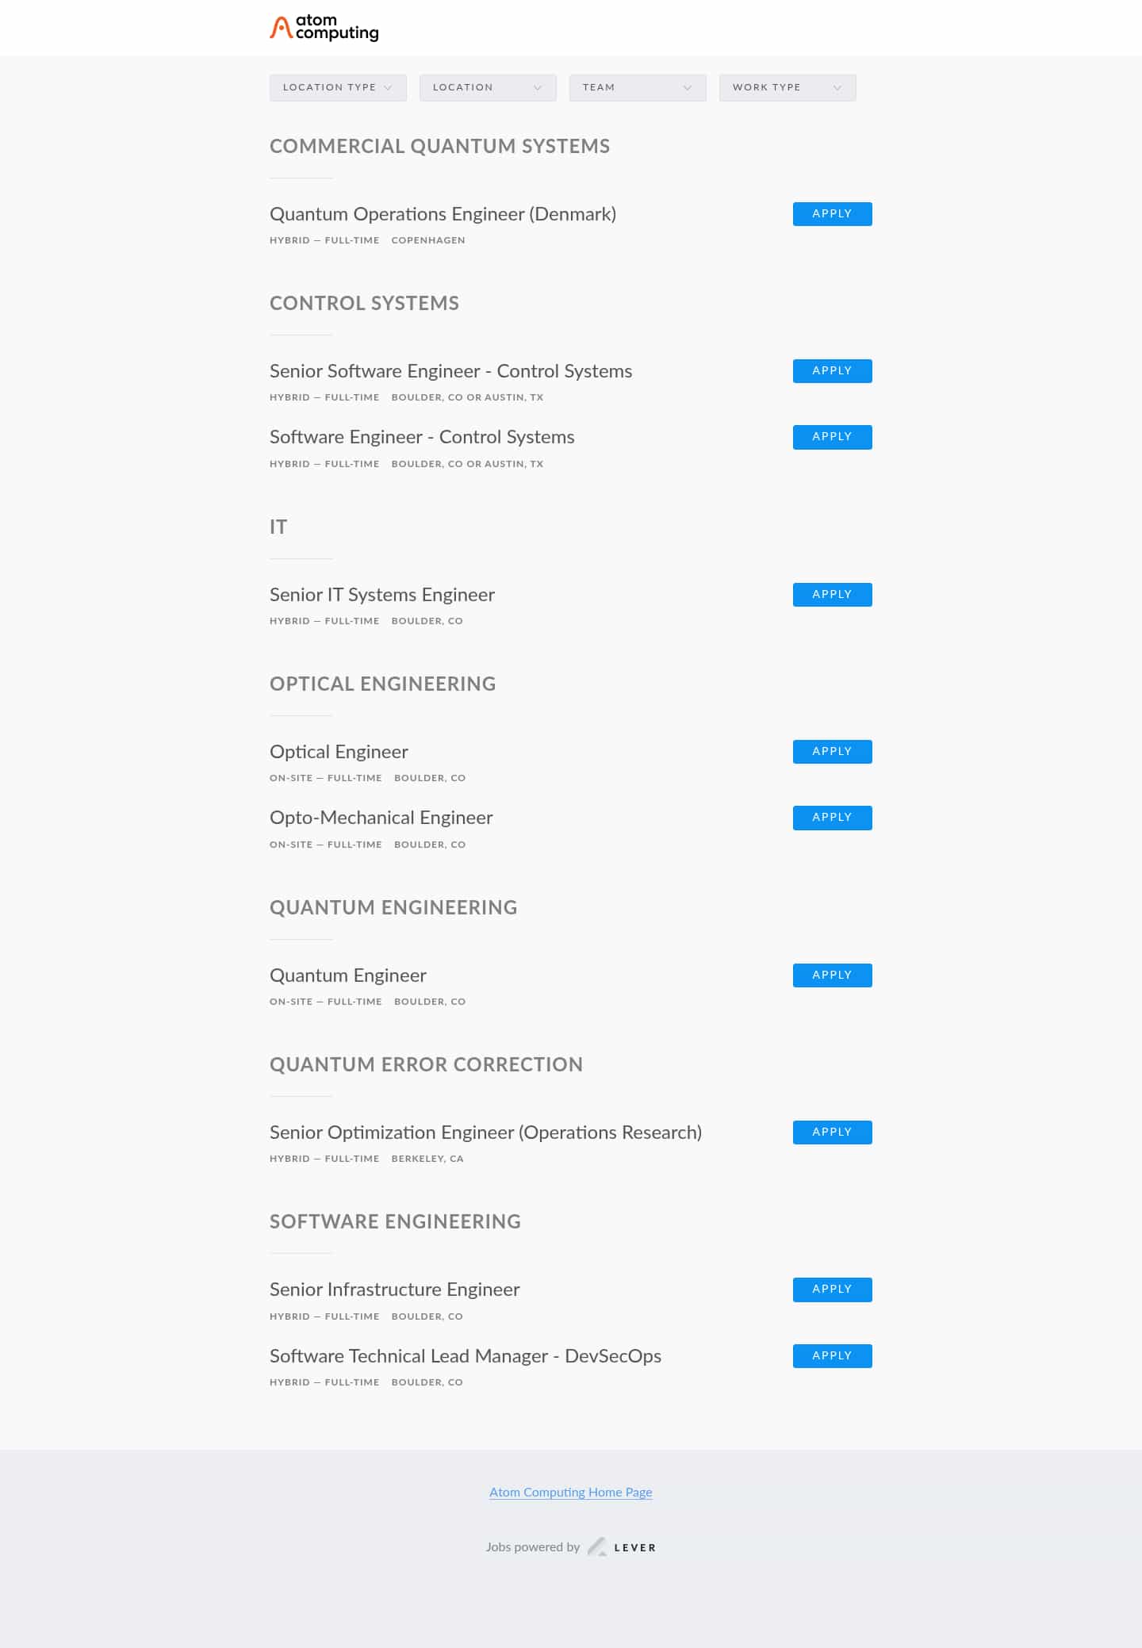This screenshot has height=1648, width=1142.
Task: Open Senior Optimization Engineer (Operations Research) listing
Action: 485,1133
